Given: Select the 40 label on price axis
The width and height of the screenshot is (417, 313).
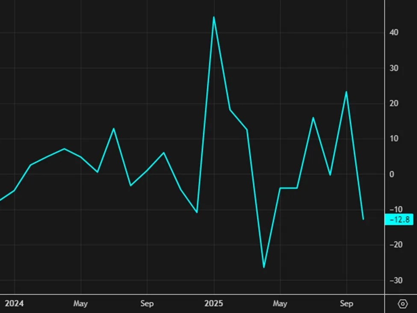Looking at the screenshot, I should (394, 32).
